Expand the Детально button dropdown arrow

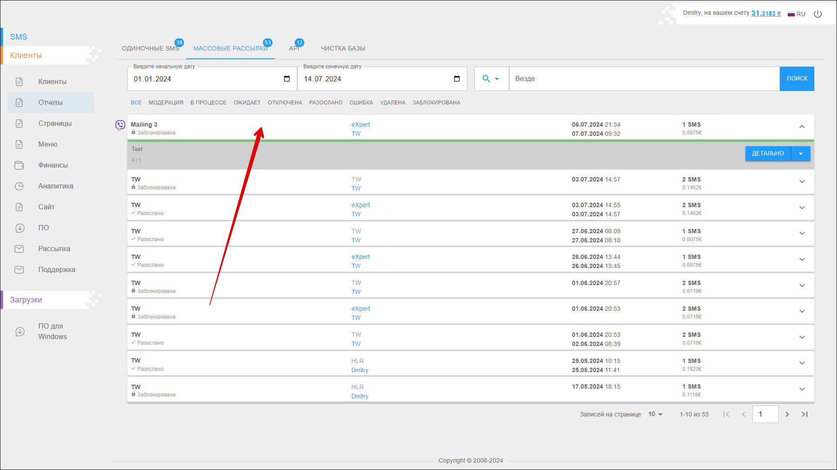pyautogui.click(x=801, y=154)
